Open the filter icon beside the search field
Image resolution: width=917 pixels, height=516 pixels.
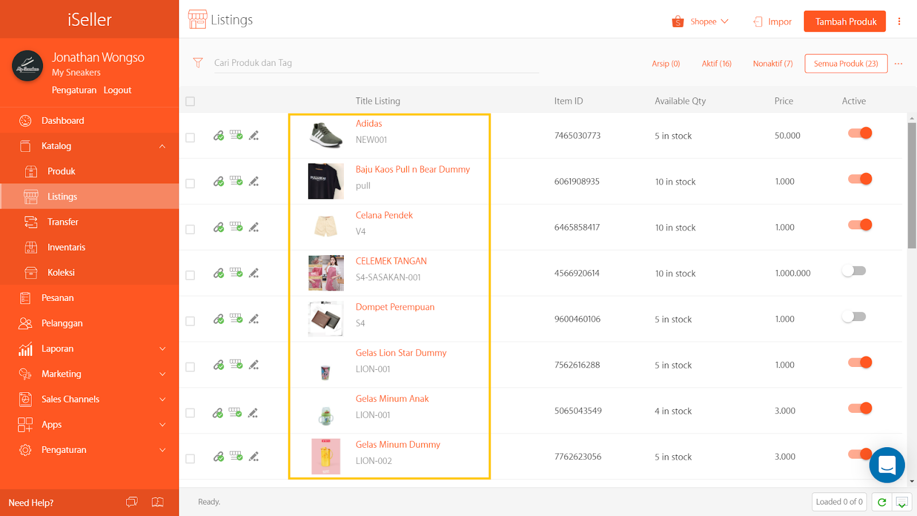[198, 62]
